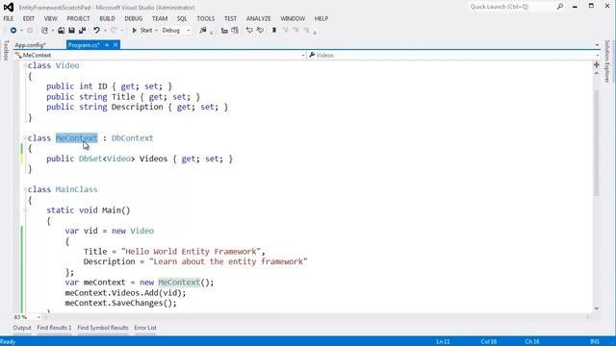This screenshot has height=346, width=616.
Task: Open the VIEW menu
Action: [50, 18]
